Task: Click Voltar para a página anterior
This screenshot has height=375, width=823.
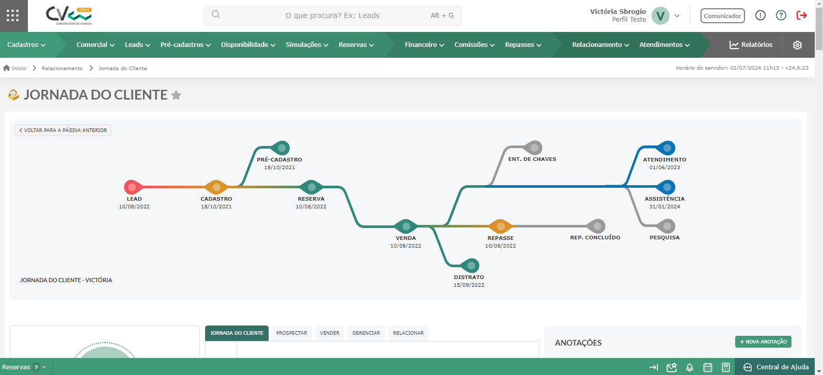Action: coord(63,131)
